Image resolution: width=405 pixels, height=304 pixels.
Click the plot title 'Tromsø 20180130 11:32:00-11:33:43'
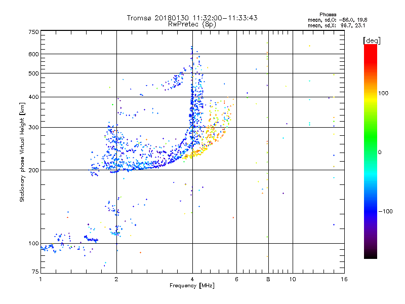click(x=192, y=18)
